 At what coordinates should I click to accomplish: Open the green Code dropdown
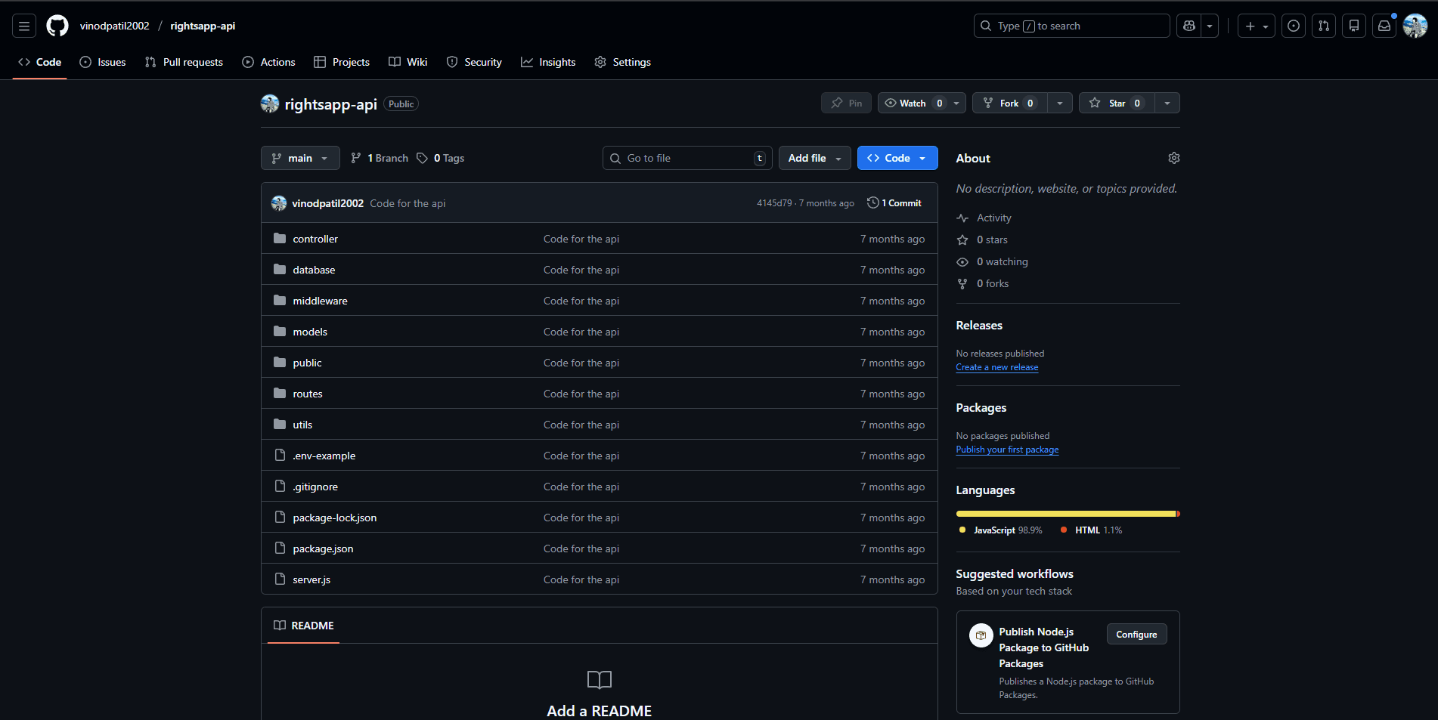(x=897, y=158)
